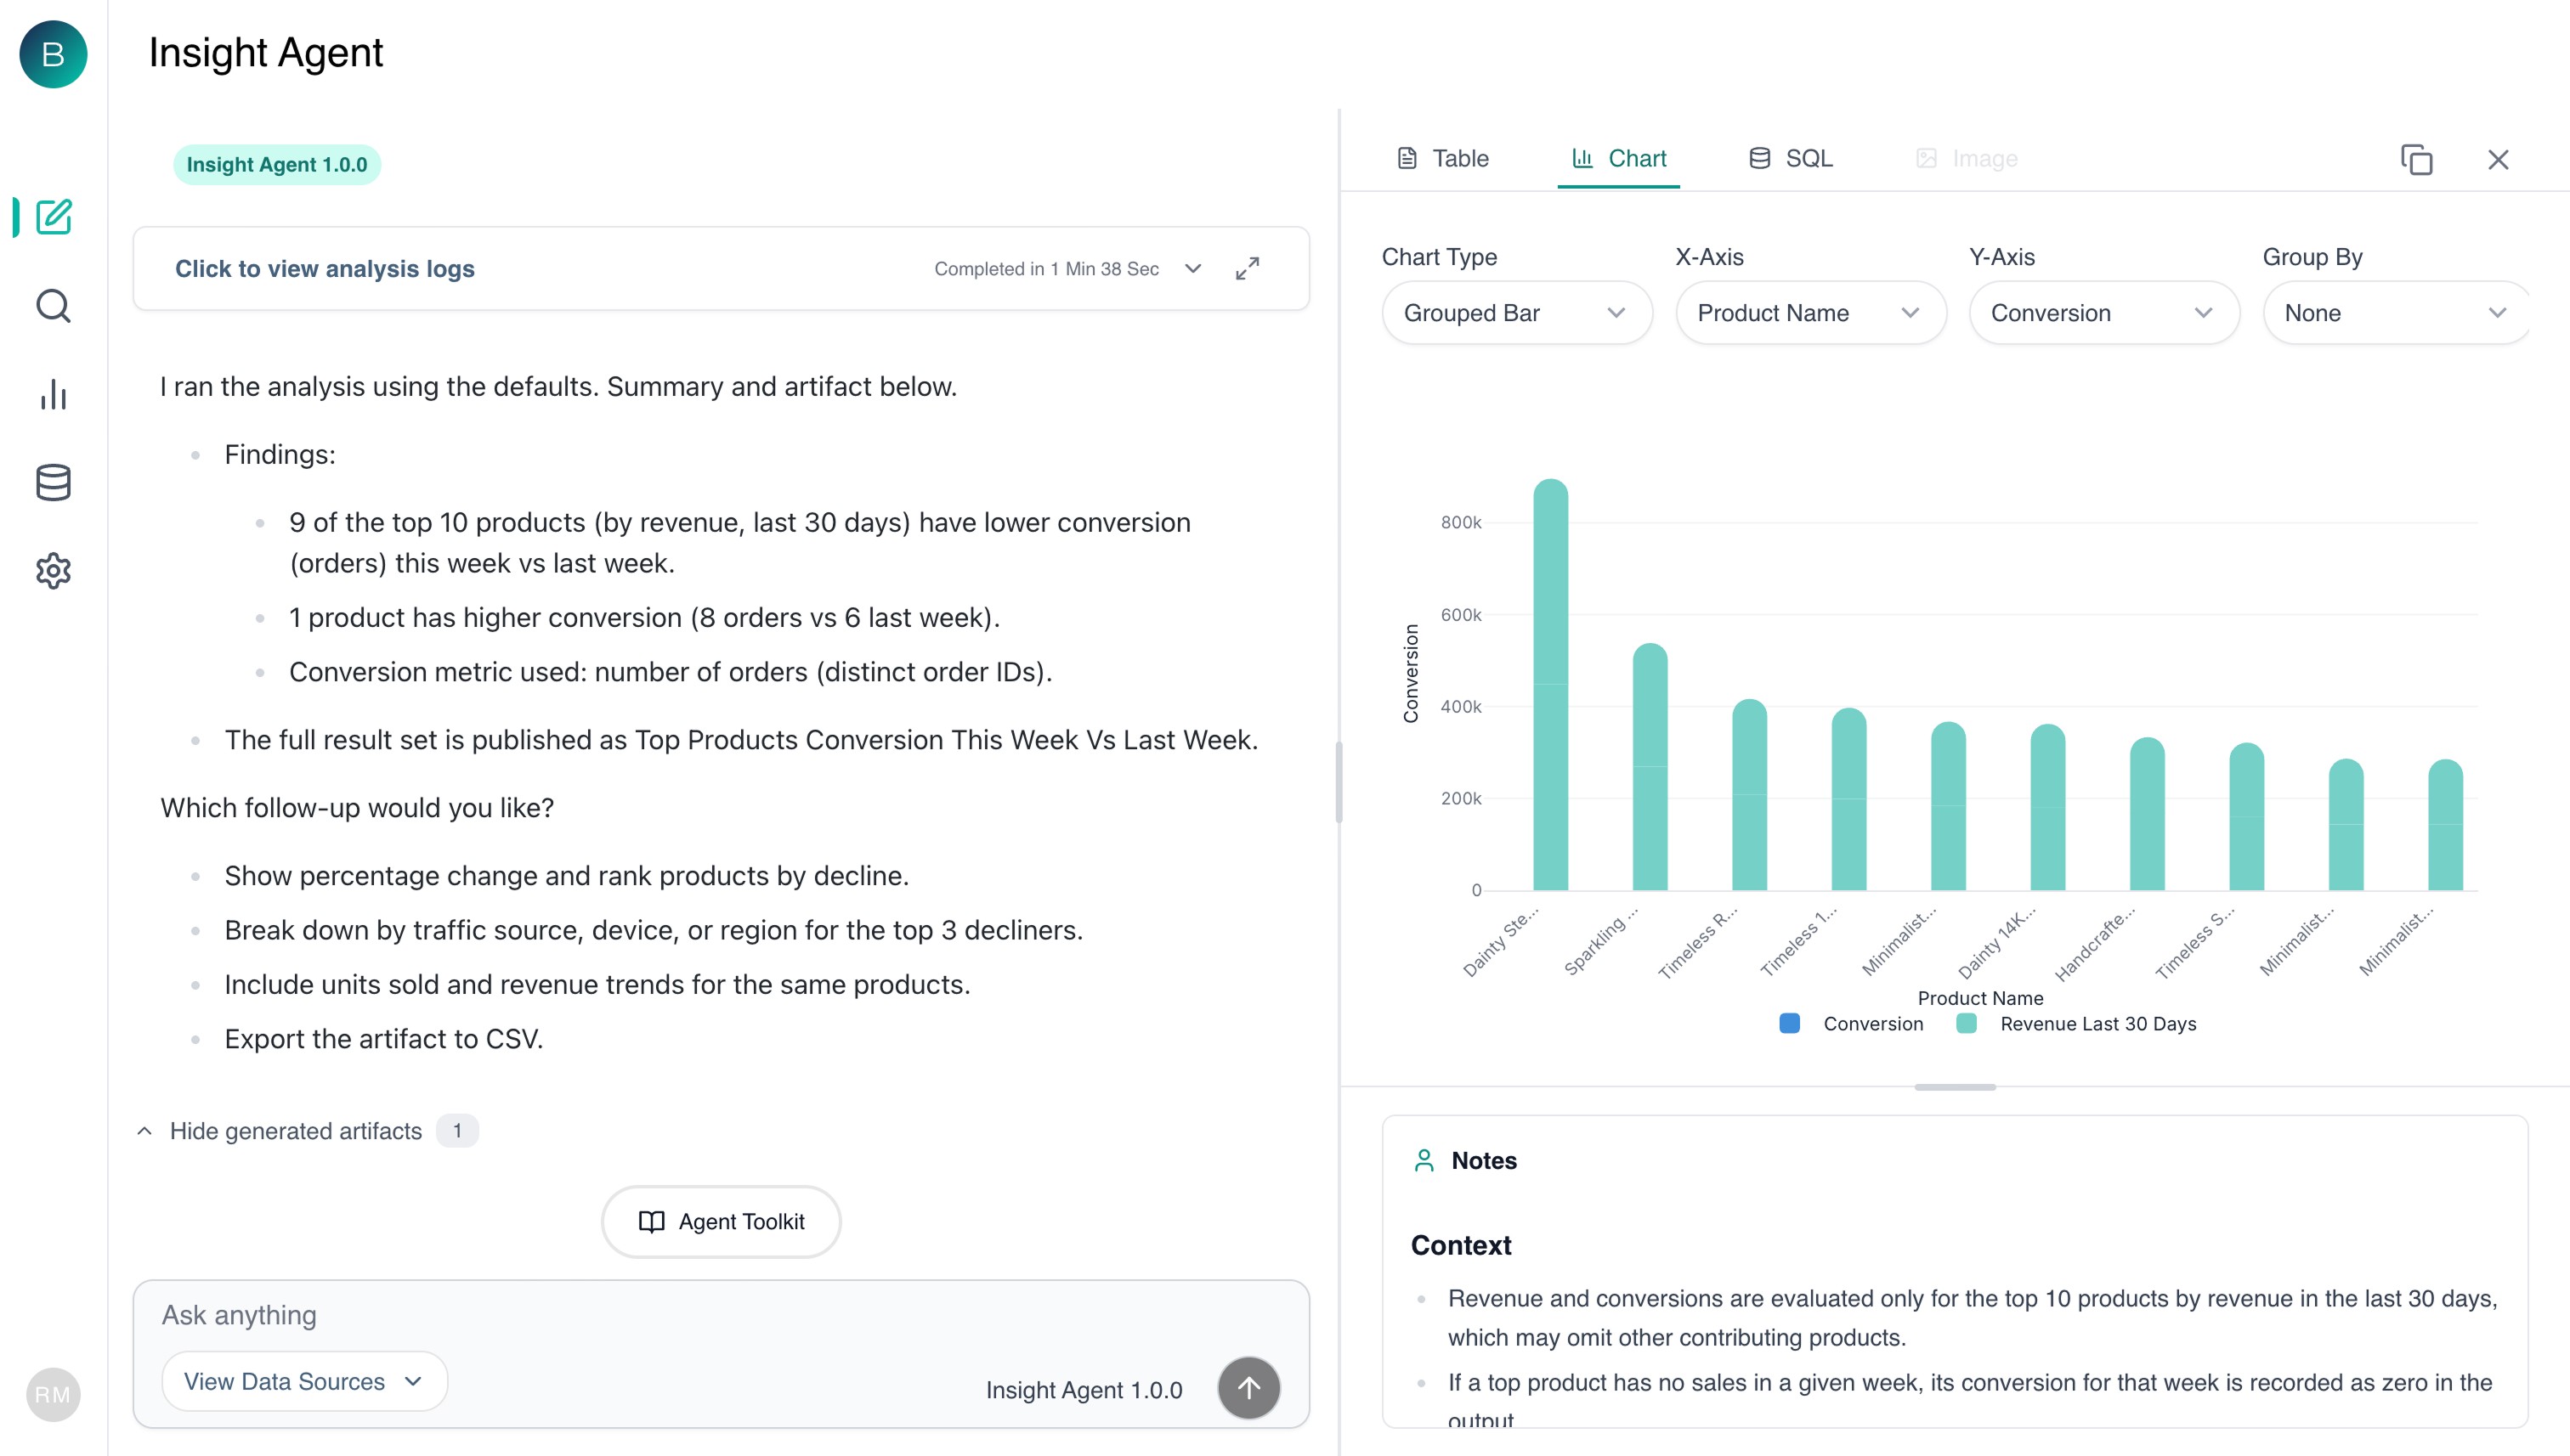Expand analysis logs to full view
Viewport: 2570px width, 1456px height.
(x=1247, y=269)
